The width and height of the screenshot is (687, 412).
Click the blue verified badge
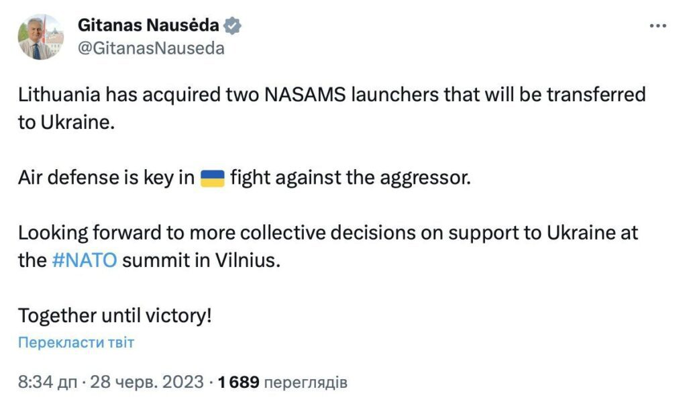232,25
